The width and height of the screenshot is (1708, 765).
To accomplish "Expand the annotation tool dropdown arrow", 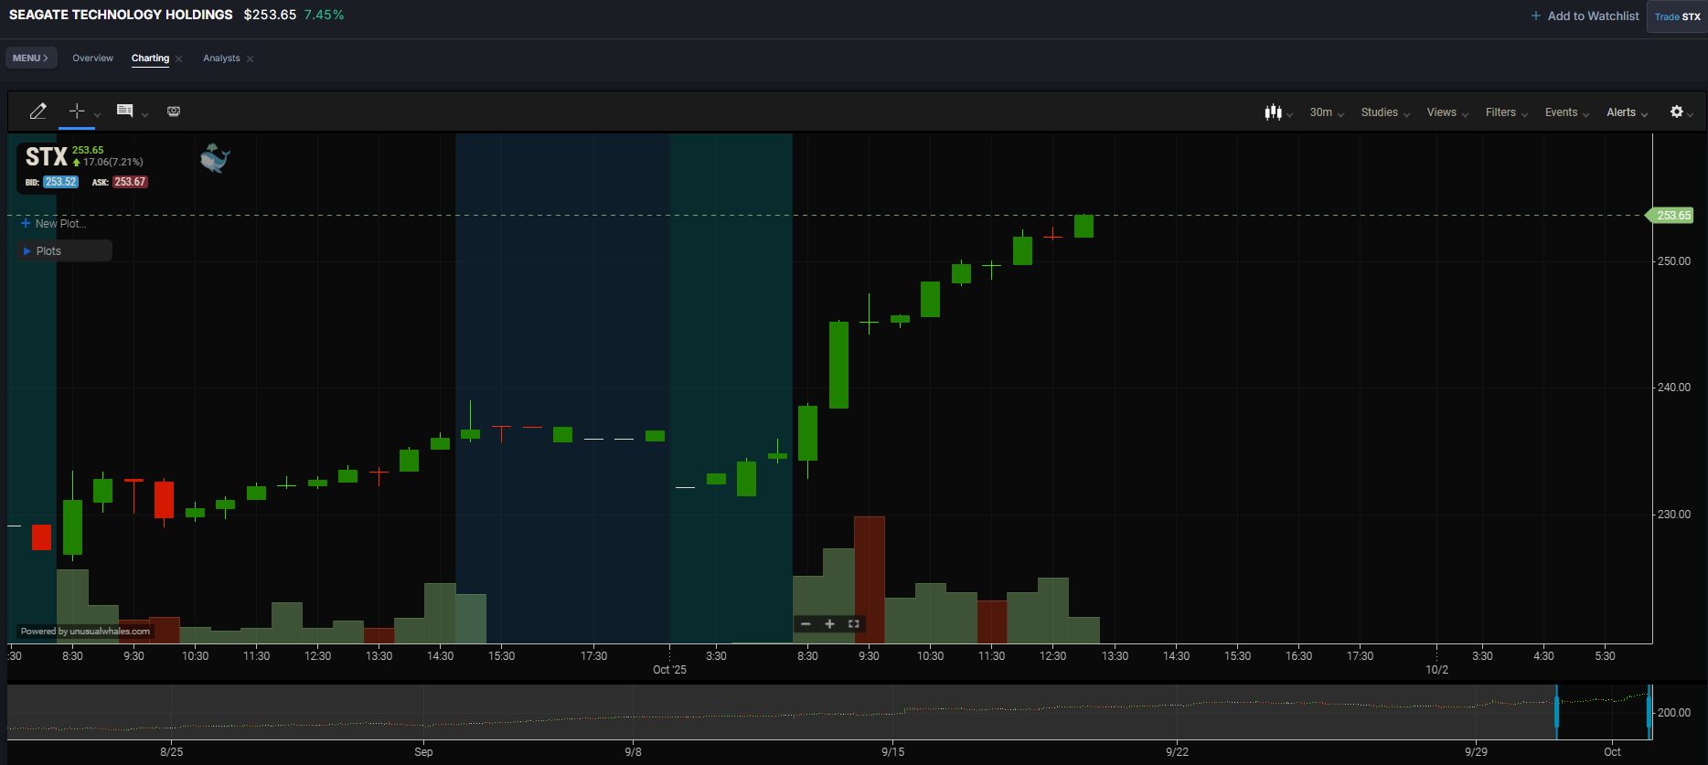I will tap(144, 115).
